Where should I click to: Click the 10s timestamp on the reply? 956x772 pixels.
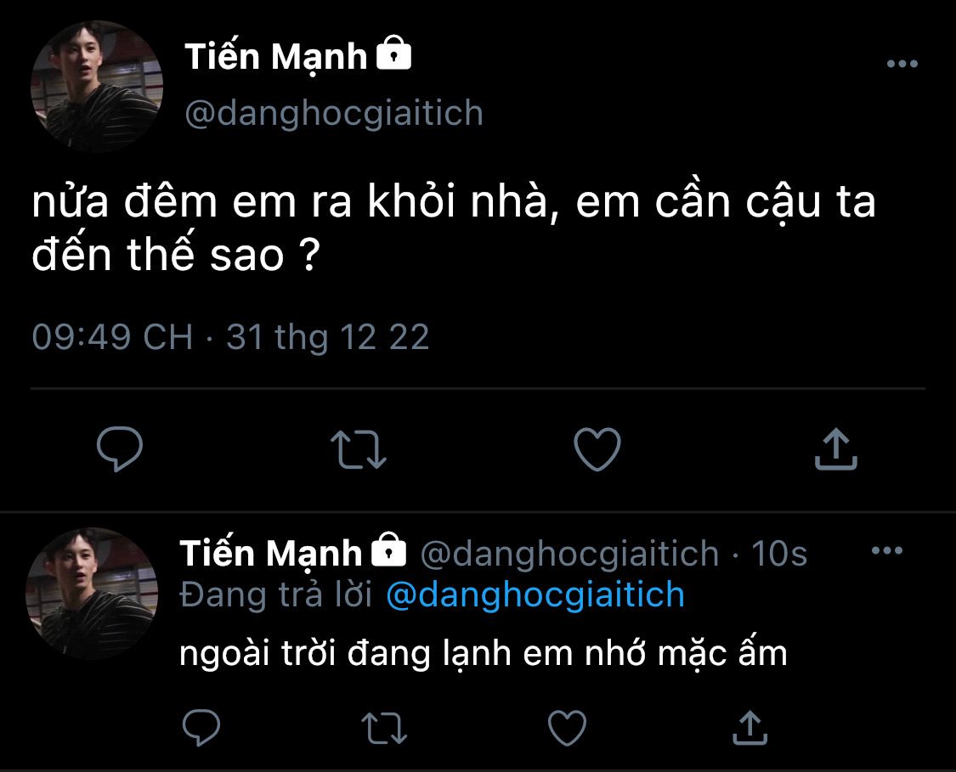pyautogui.click(x=779, y=554)
